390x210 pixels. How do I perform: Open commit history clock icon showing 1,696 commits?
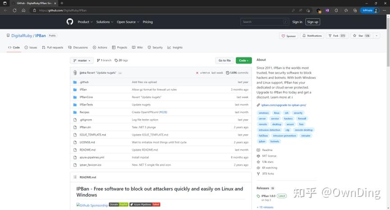point(227,73)
